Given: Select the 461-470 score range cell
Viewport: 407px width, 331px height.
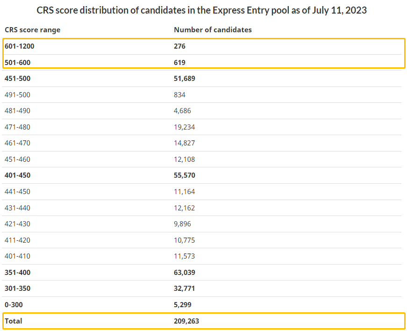Looking at the screenshot, I should (x=18, y=143).
